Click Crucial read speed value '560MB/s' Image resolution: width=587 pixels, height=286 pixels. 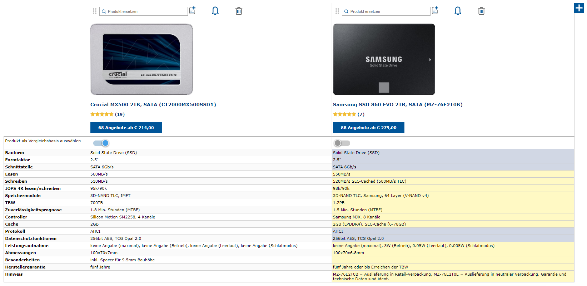pos(99,174)
